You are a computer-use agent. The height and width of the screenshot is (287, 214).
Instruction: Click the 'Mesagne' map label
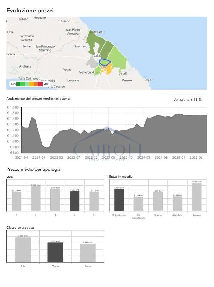[x=40, y=18]
